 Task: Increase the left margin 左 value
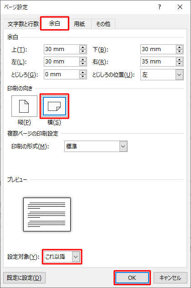point(83,59)
